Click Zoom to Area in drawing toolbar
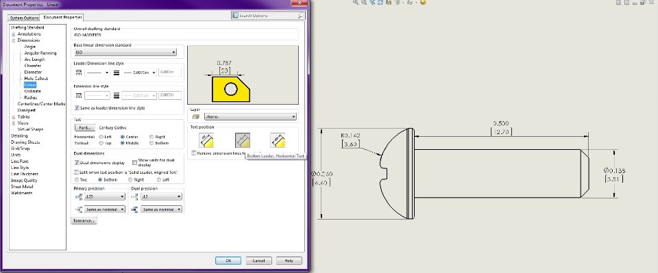 [364, 2]
